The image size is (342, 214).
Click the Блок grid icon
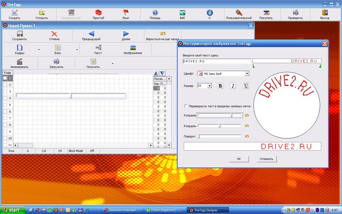pyautogui.click(x=58, y=48)
